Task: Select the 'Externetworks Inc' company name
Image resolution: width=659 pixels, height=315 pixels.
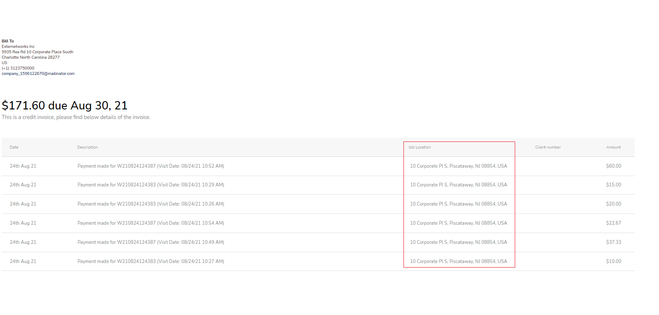Action: point(18,47)
